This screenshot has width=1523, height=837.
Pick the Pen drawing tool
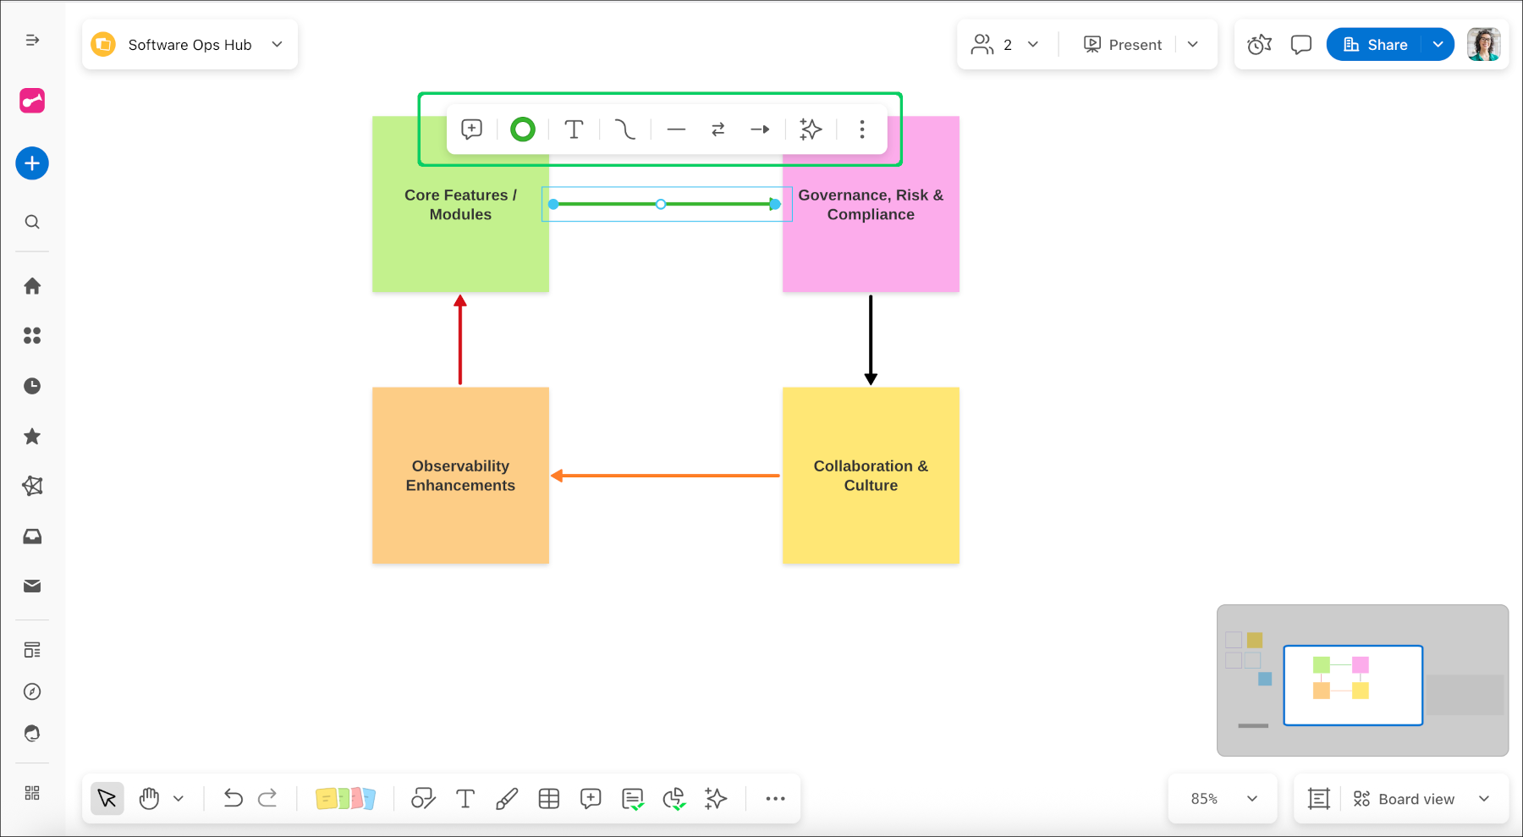click(507, 798)
